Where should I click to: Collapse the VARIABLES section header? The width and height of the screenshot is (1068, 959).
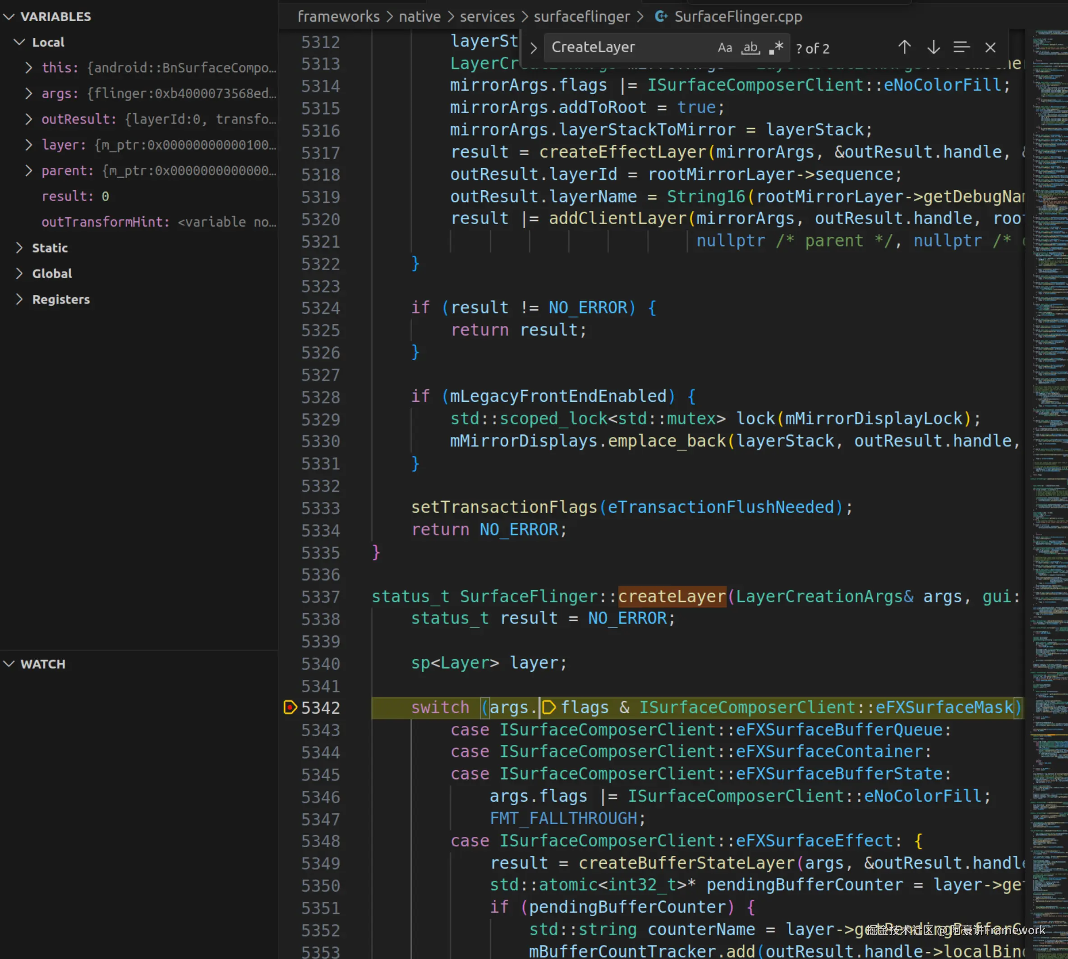tap(9, 16)
